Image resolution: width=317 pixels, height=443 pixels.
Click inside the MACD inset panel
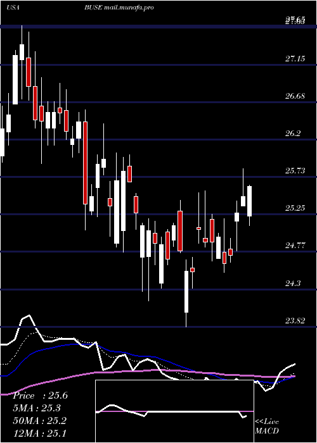pyautogui.click(x=174, y=411)
